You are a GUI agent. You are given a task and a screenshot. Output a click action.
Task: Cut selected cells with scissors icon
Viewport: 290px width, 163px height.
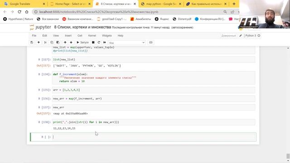[x=45, y=43]
